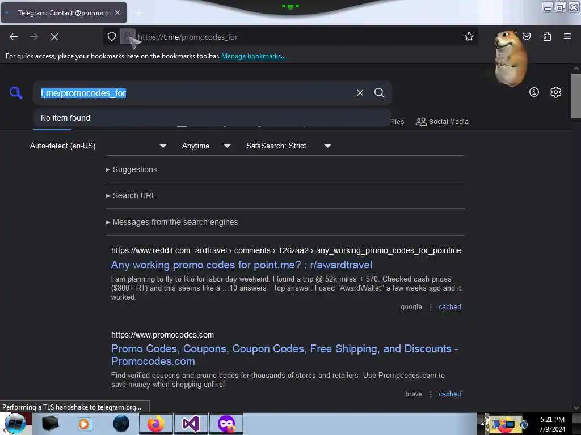Click options dots beside brave engine
Screen dimensions: 581x435
430,394
